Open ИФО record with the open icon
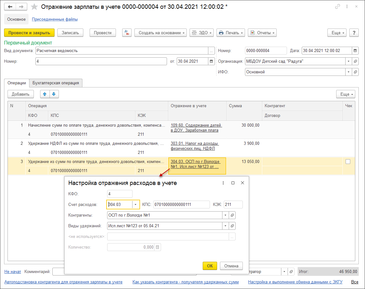 355,72
